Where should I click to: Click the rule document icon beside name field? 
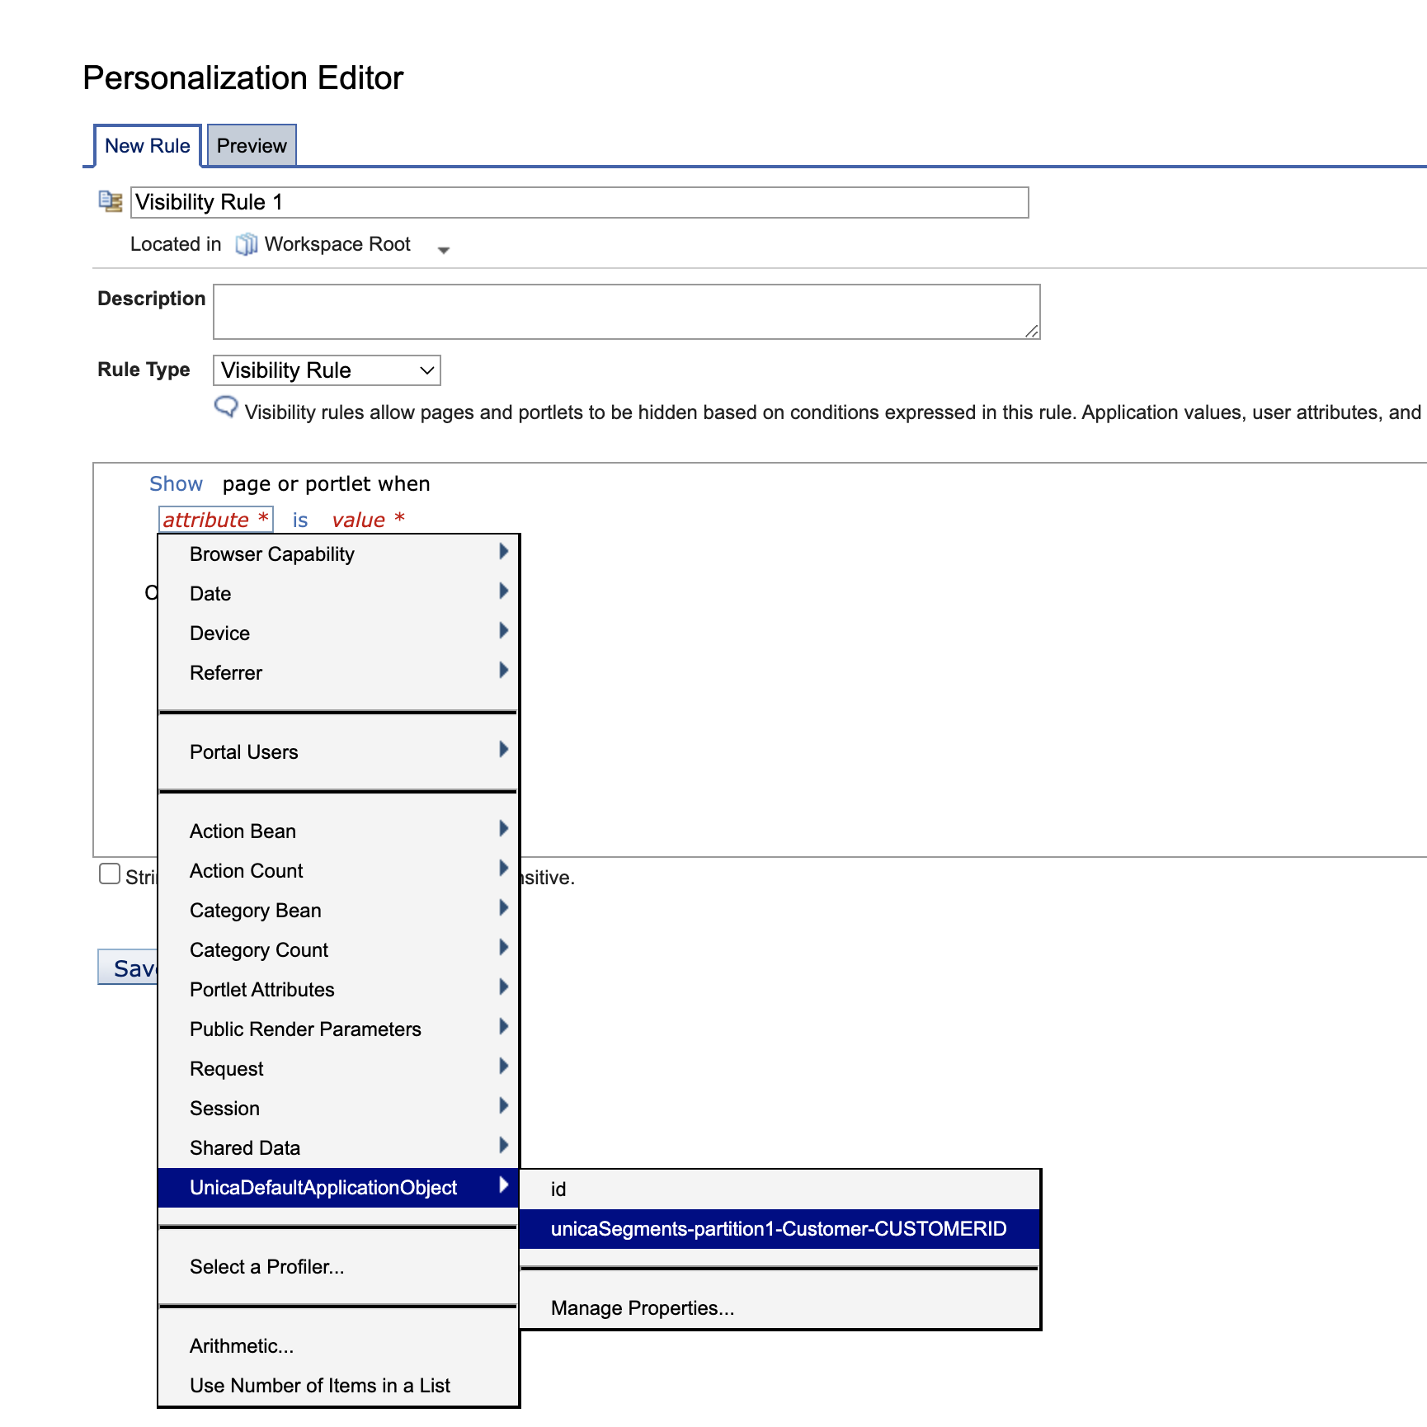pyautogui.click(x=110, y=200)
